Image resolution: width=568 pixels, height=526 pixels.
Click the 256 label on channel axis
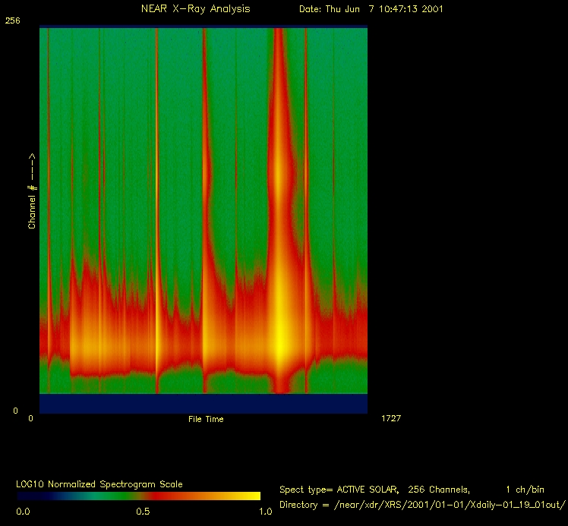12,21
